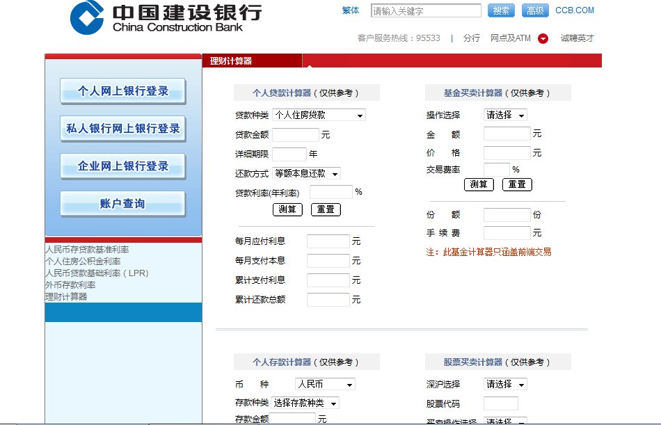Click the 账户查询 account inquiry button
The height and width of the screenshot is (425, 661).
pyautogui.click(x=123, y=204)
